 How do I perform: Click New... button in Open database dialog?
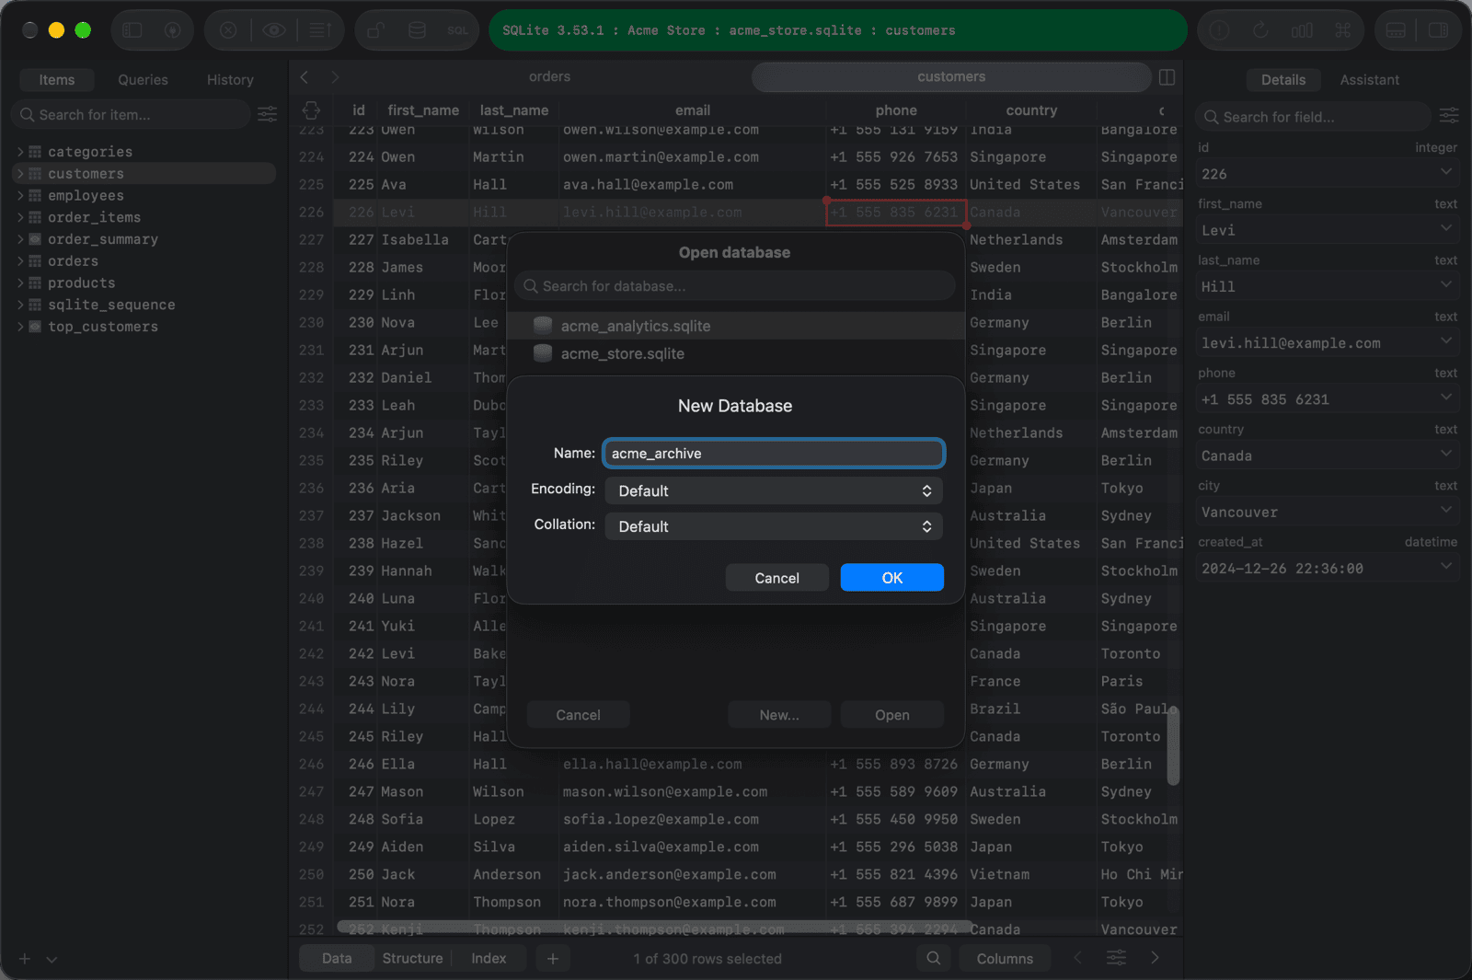point(779,715)
